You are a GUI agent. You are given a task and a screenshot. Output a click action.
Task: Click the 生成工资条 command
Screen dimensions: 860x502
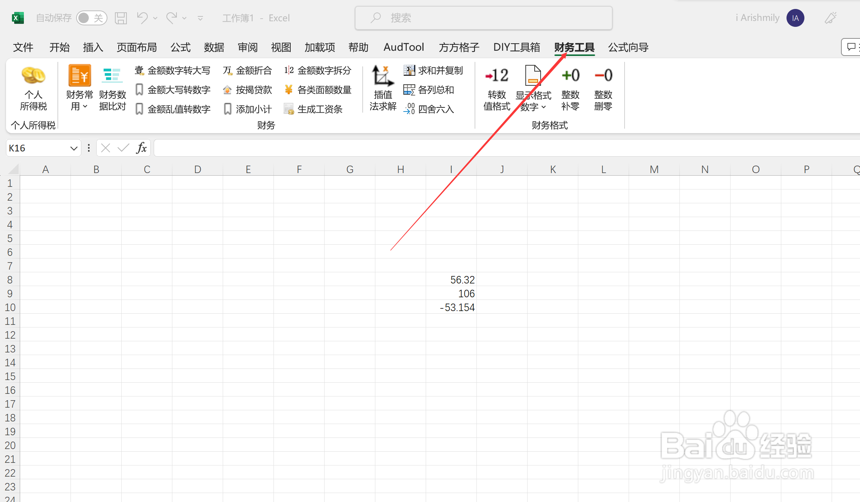[313, 109]
